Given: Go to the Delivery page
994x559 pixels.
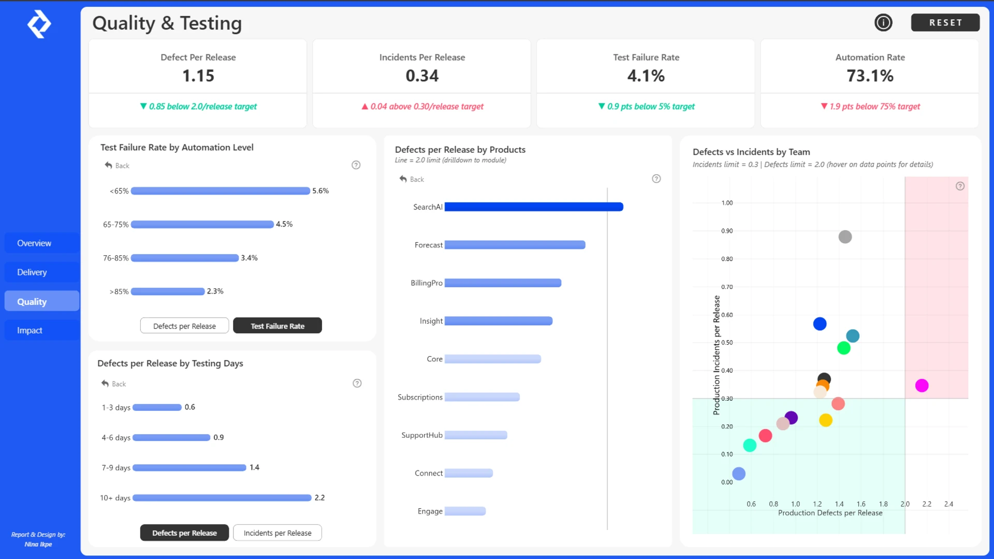Looking at the screenshot, I should (x=42, y=272).
